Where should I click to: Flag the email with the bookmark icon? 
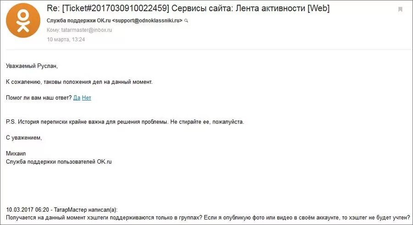[x=400, y=9]
